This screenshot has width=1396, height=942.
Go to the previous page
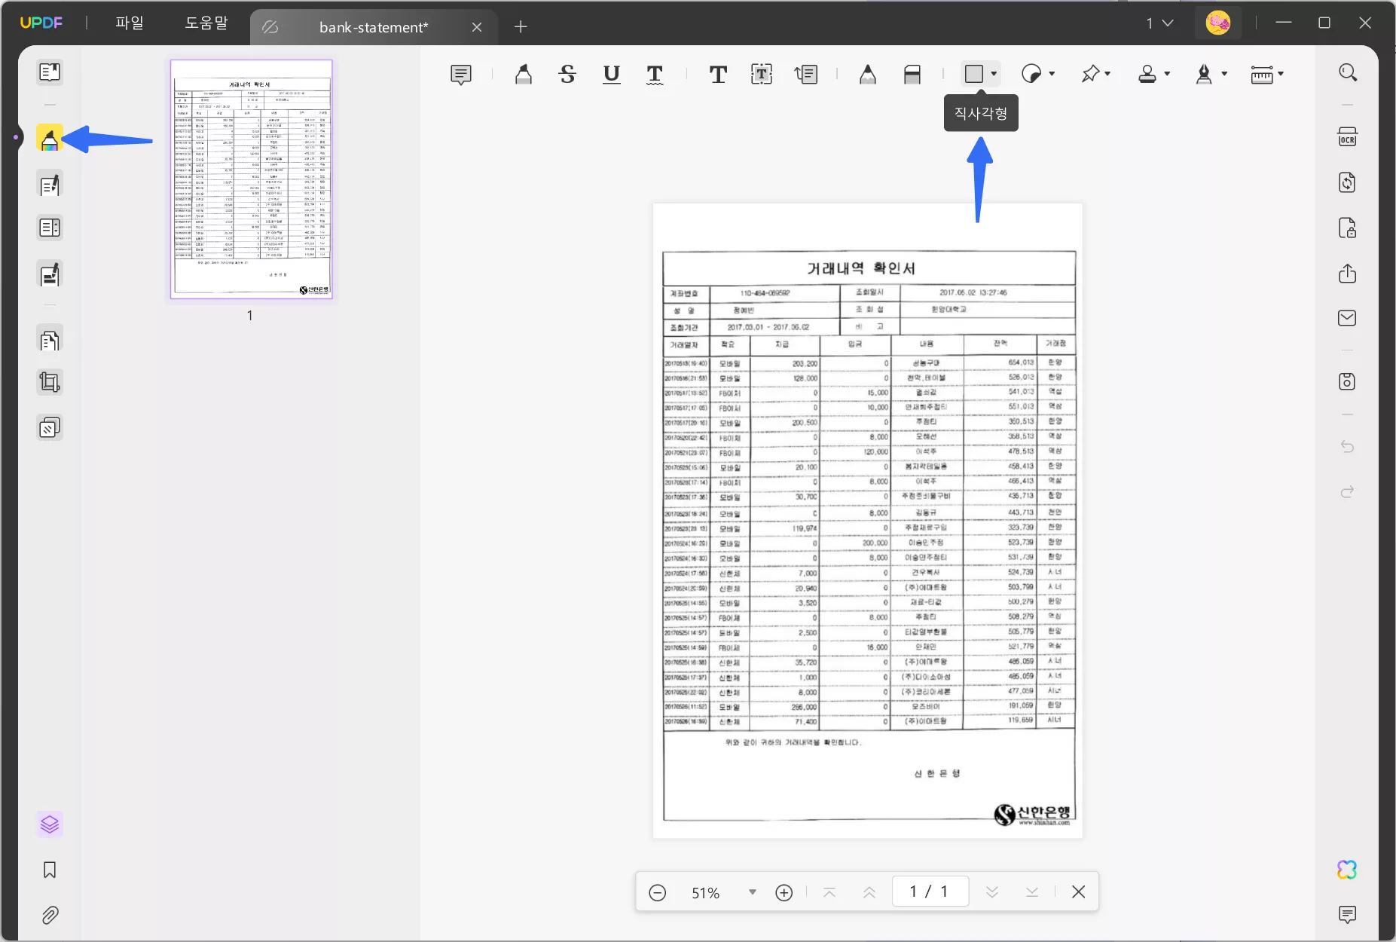[x=869, y=893]
